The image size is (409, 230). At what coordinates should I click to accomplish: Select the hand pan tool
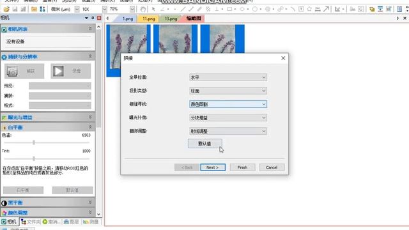coord(143,9)
